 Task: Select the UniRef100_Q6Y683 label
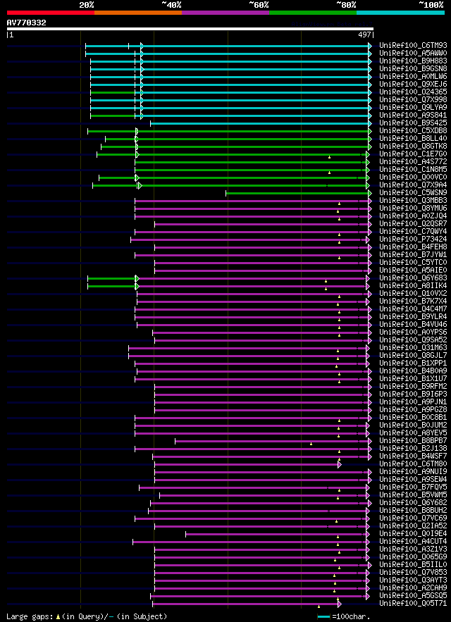point(413,278)
